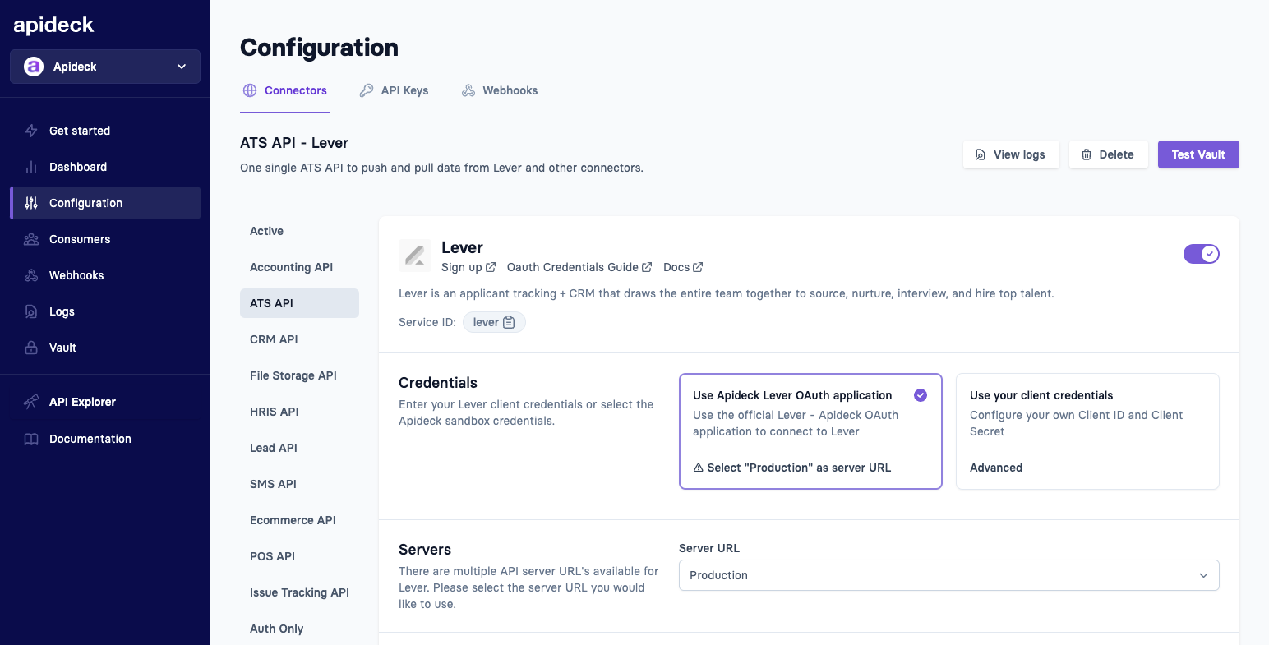Open Webhooks in the sidebar
Viewport: 1269px width, 645px height.
pos(105,275)
